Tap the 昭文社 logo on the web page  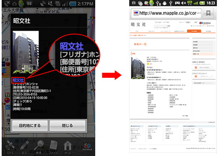(138, 24)
